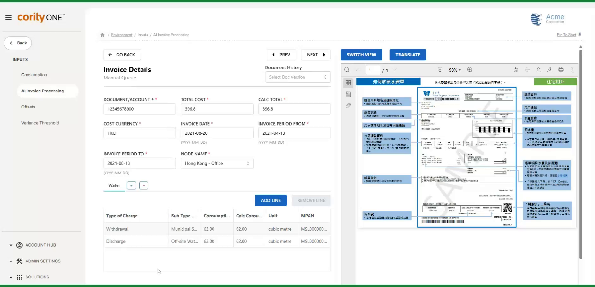The image size is (595, 287).
Task: Click the Translate button
Action: [408, 55]
